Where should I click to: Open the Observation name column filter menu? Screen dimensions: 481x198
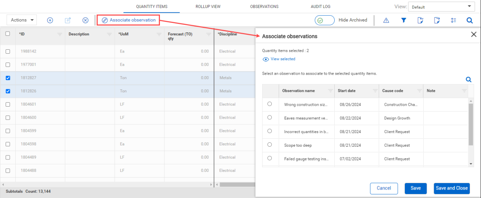pos(330,91)
